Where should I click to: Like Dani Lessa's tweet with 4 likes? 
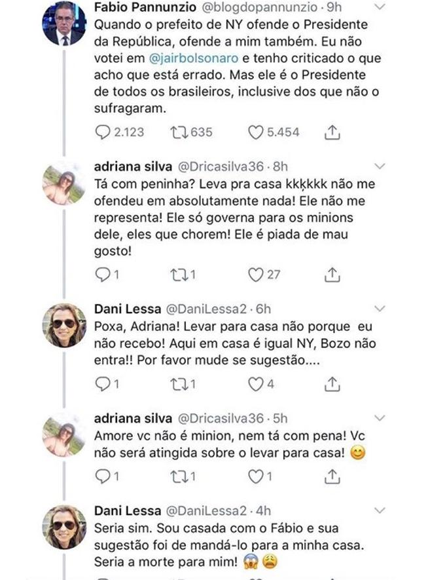tap(255, 384)
